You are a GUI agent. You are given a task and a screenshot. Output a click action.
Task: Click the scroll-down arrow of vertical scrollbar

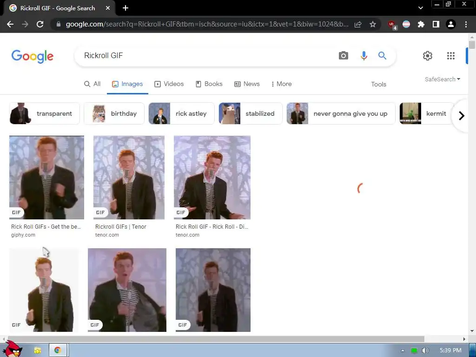472,331
